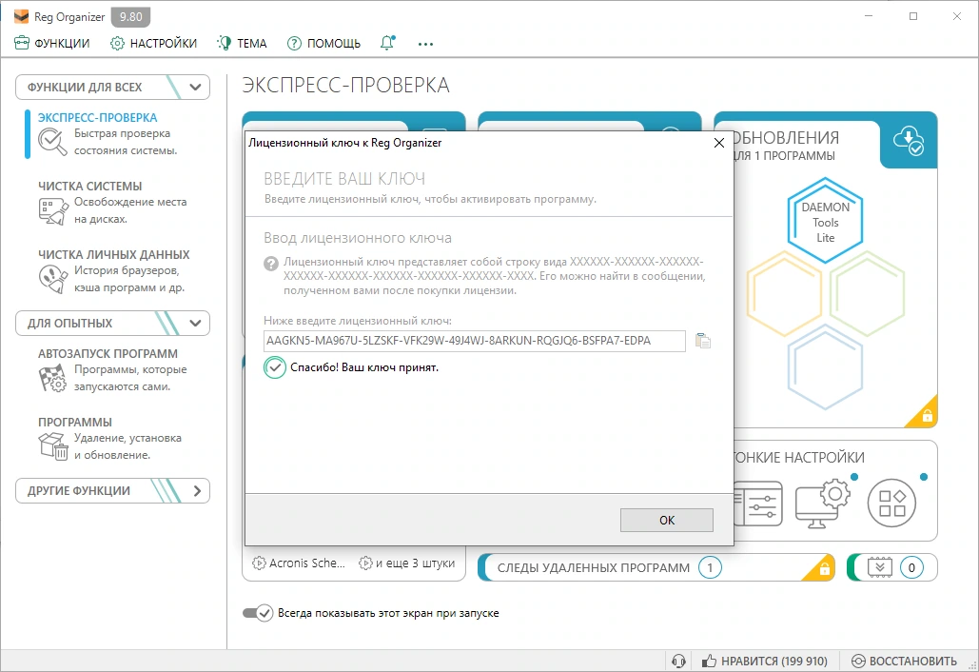This screenshot has height=672, width=979.
Task: Open ПРОГРАММЫ in the sidebar
Action: [x=75, y=423]
